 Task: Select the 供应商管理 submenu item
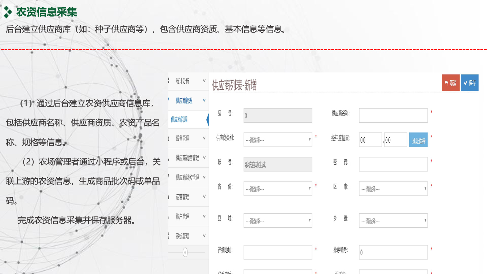click(x=179, y=119)
